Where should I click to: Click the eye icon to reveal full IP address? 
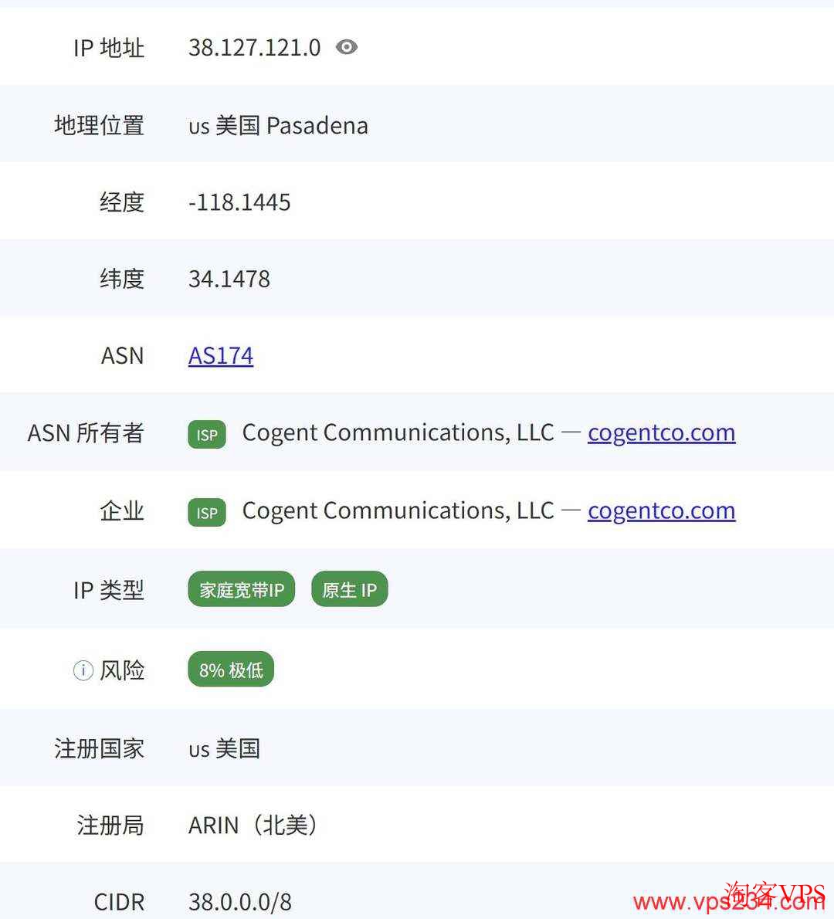(x=346, y=47)
